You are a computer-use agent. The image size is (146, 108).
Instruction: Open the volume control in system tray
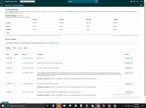(x=131, y=106)
